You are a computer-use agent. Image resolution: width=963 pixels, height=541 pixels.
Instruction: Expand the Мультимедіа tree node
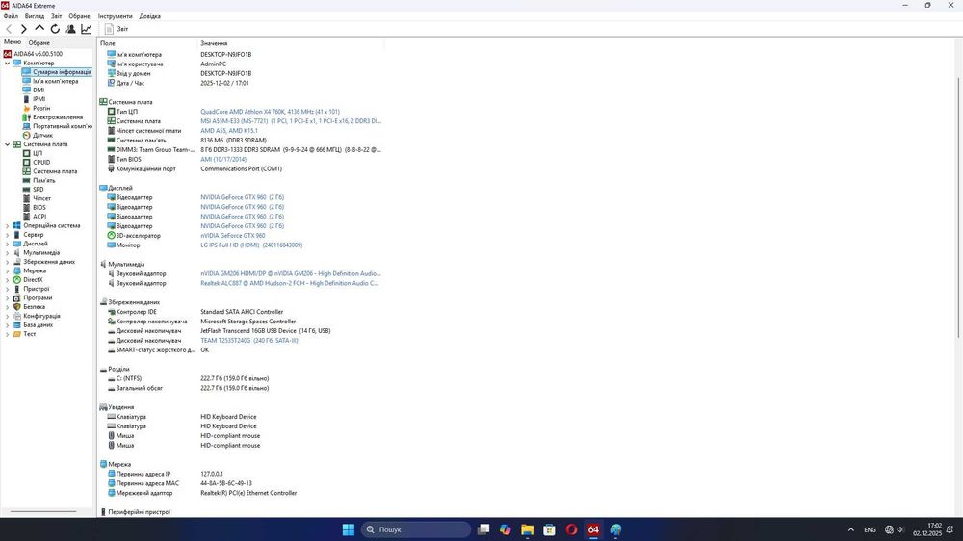pos(8,253)
